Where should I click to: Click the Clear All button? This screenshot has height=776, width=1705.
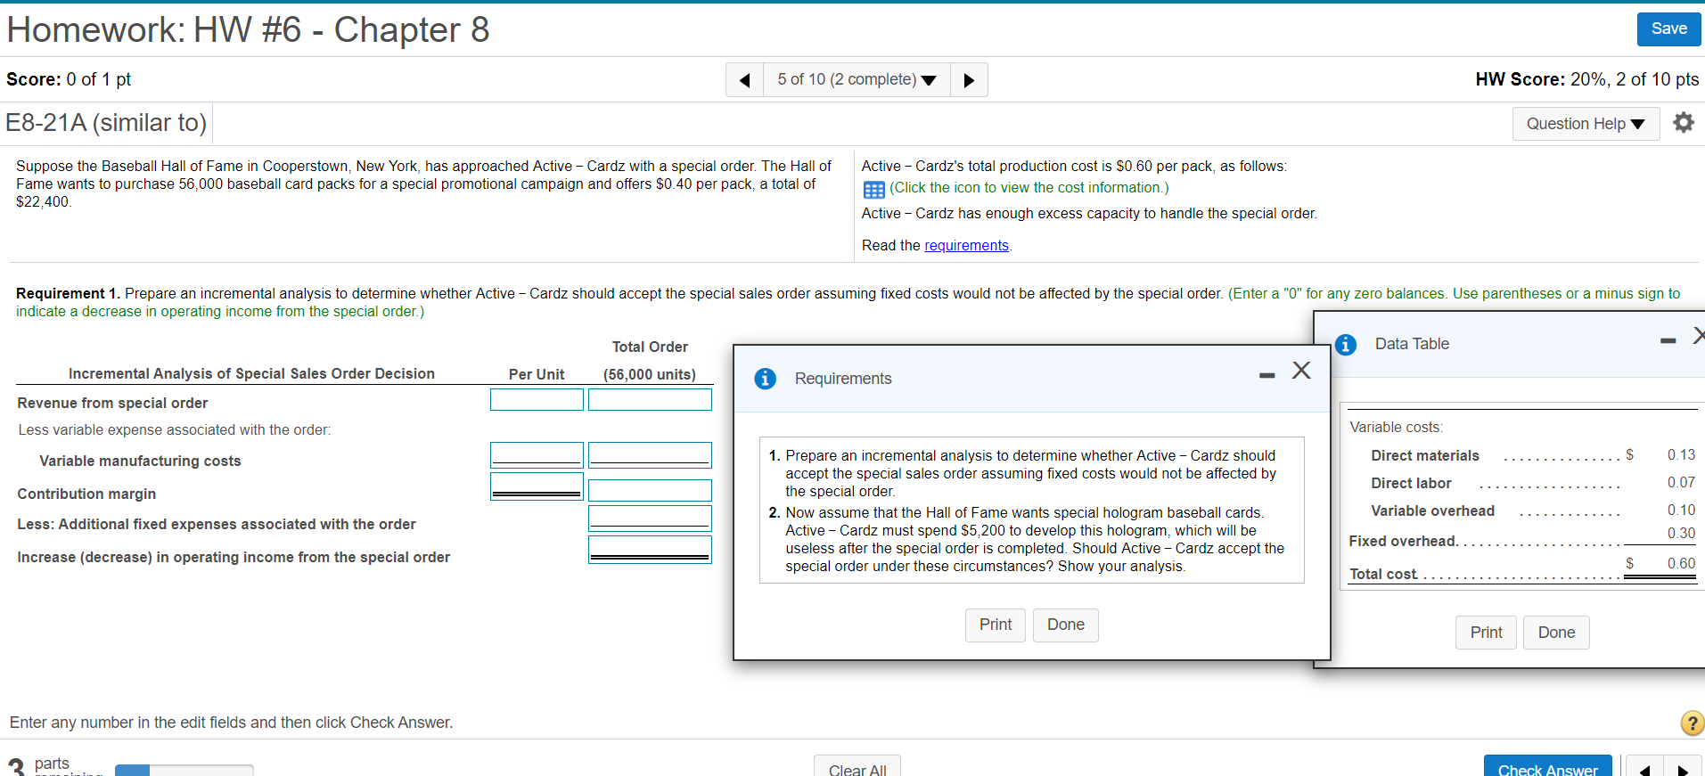point(857,766)
